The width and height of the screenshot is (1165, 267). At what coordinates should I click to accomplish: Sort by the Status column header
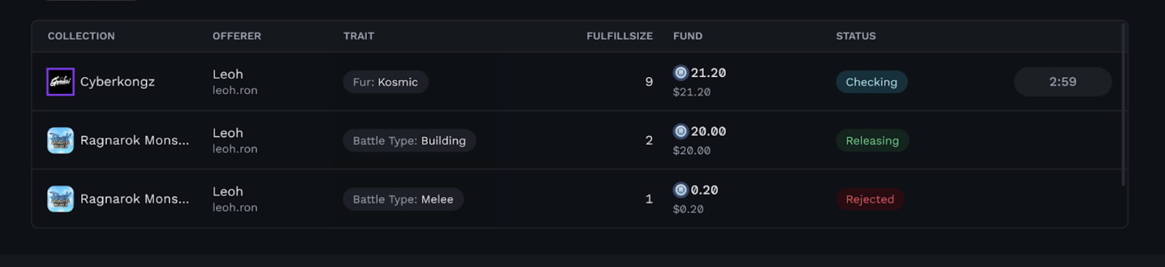pos(856,36)
